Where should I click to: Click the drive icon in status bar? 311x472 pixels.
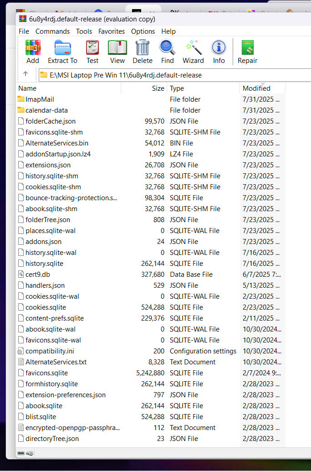(x=21, y=453)
